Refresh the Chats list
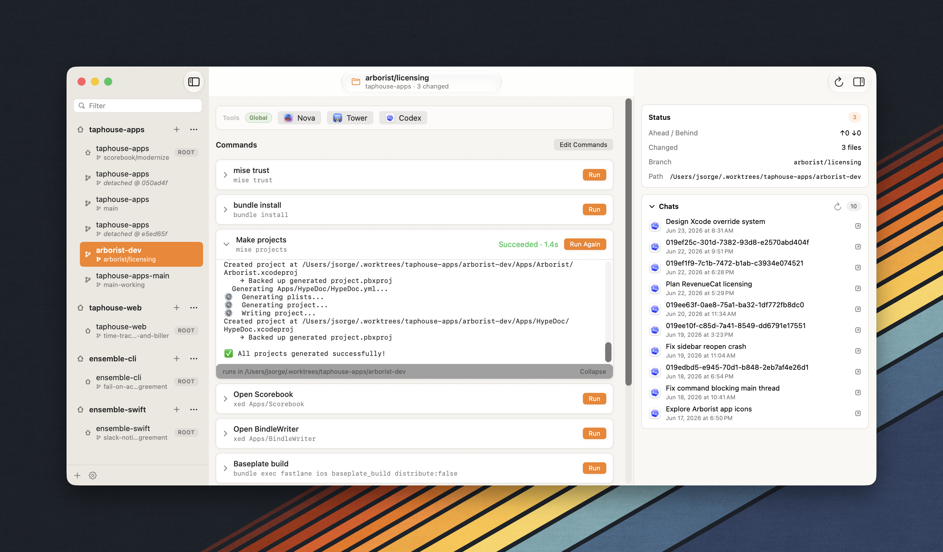Image resolution: width=943 pixels, height=552 pixels. coord(837,206)
